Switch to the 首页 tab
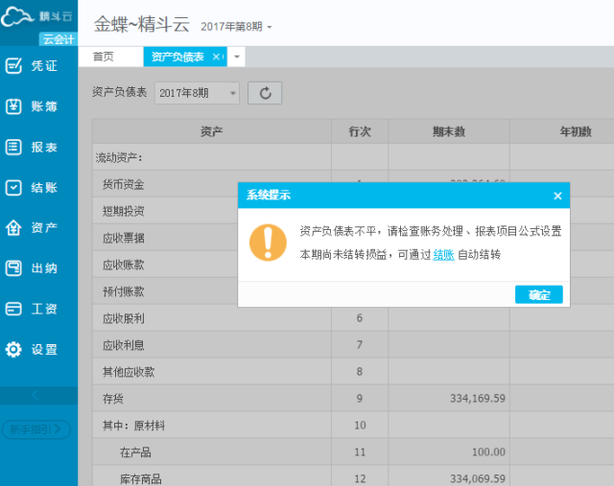Screen dimensions: 614x486 click(104, 58)
